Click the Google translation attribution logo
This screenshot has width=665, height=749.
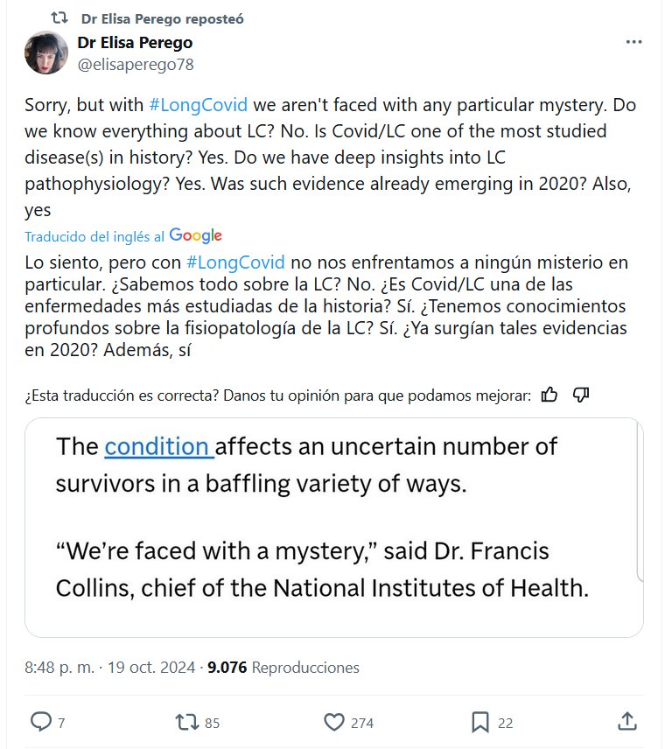pyautogui.click(x=195, y=235)
